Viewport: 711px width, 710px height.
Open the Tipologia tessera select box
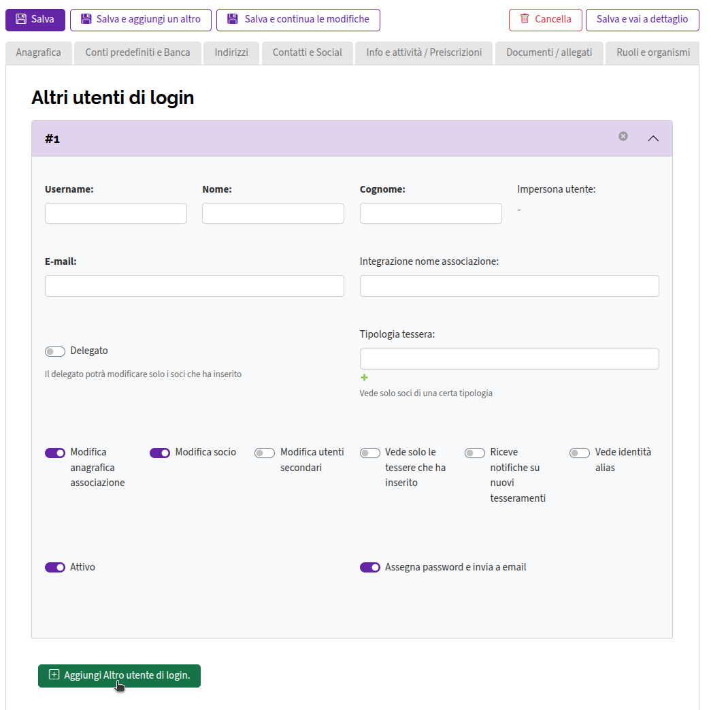[x=509, y=359]
